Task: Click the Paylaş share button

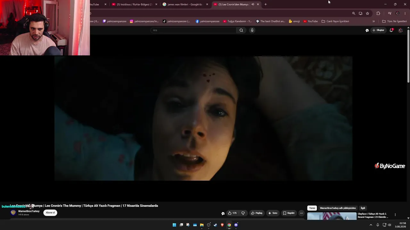Action: (257, 213)
